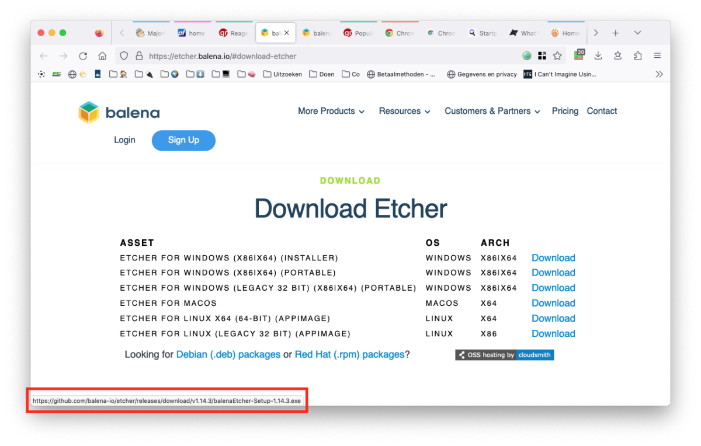Click the site information padlock icon

(139, 56)
